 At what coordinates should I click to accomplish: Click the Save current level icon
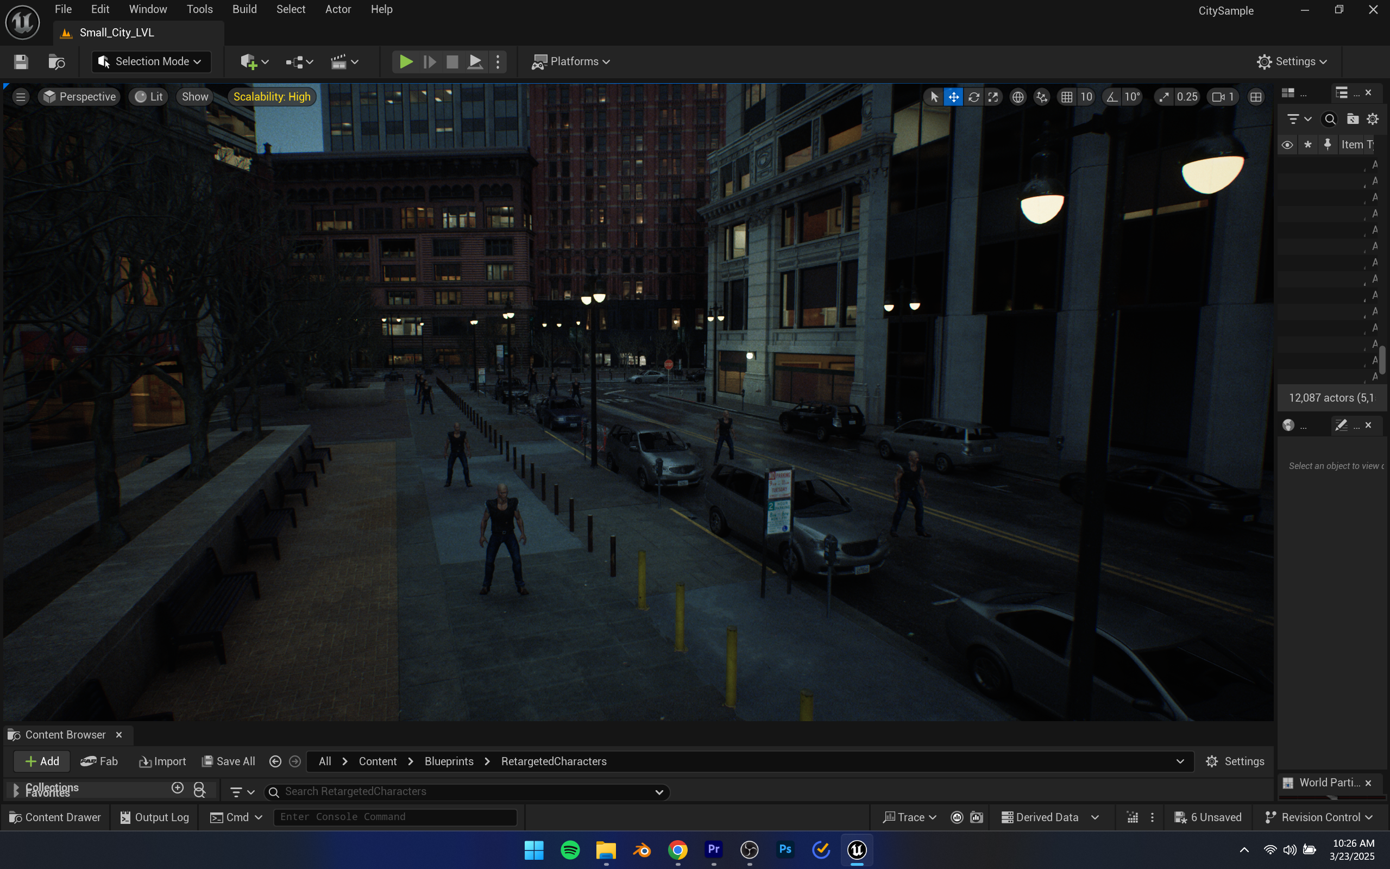pos(21,61)
